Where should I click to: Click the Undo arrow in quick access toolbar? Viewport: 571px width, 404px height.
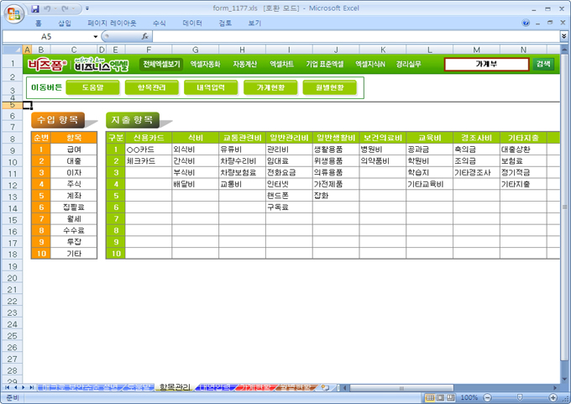(x=49, y=8)
